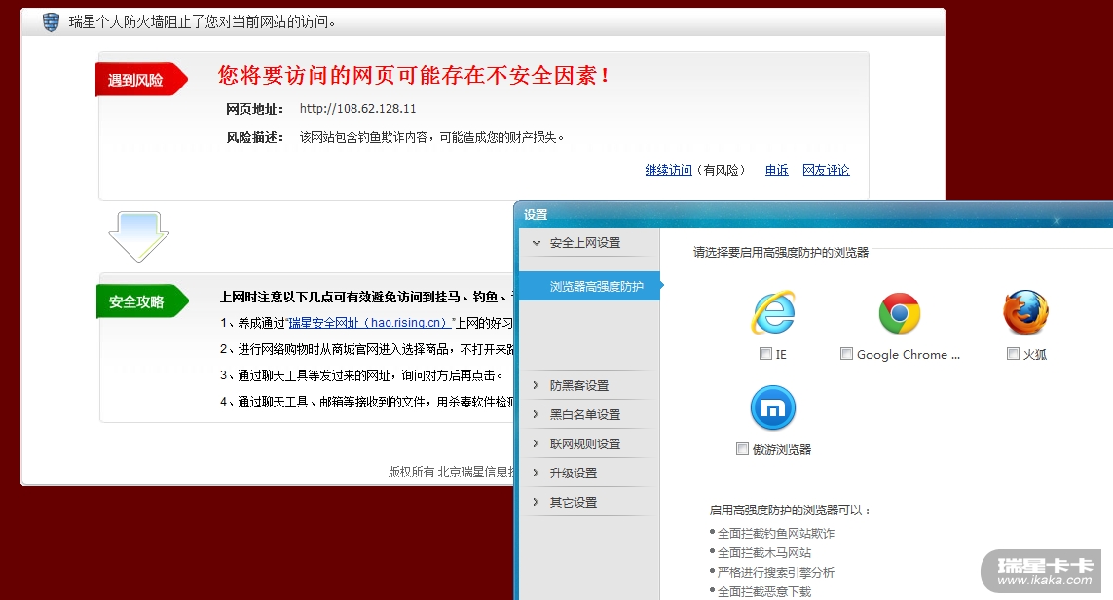The width and height of the screenshot is (1113, 600).
Task: Click the green 安全攻略 label badge
Action: (x=141, y=301)
